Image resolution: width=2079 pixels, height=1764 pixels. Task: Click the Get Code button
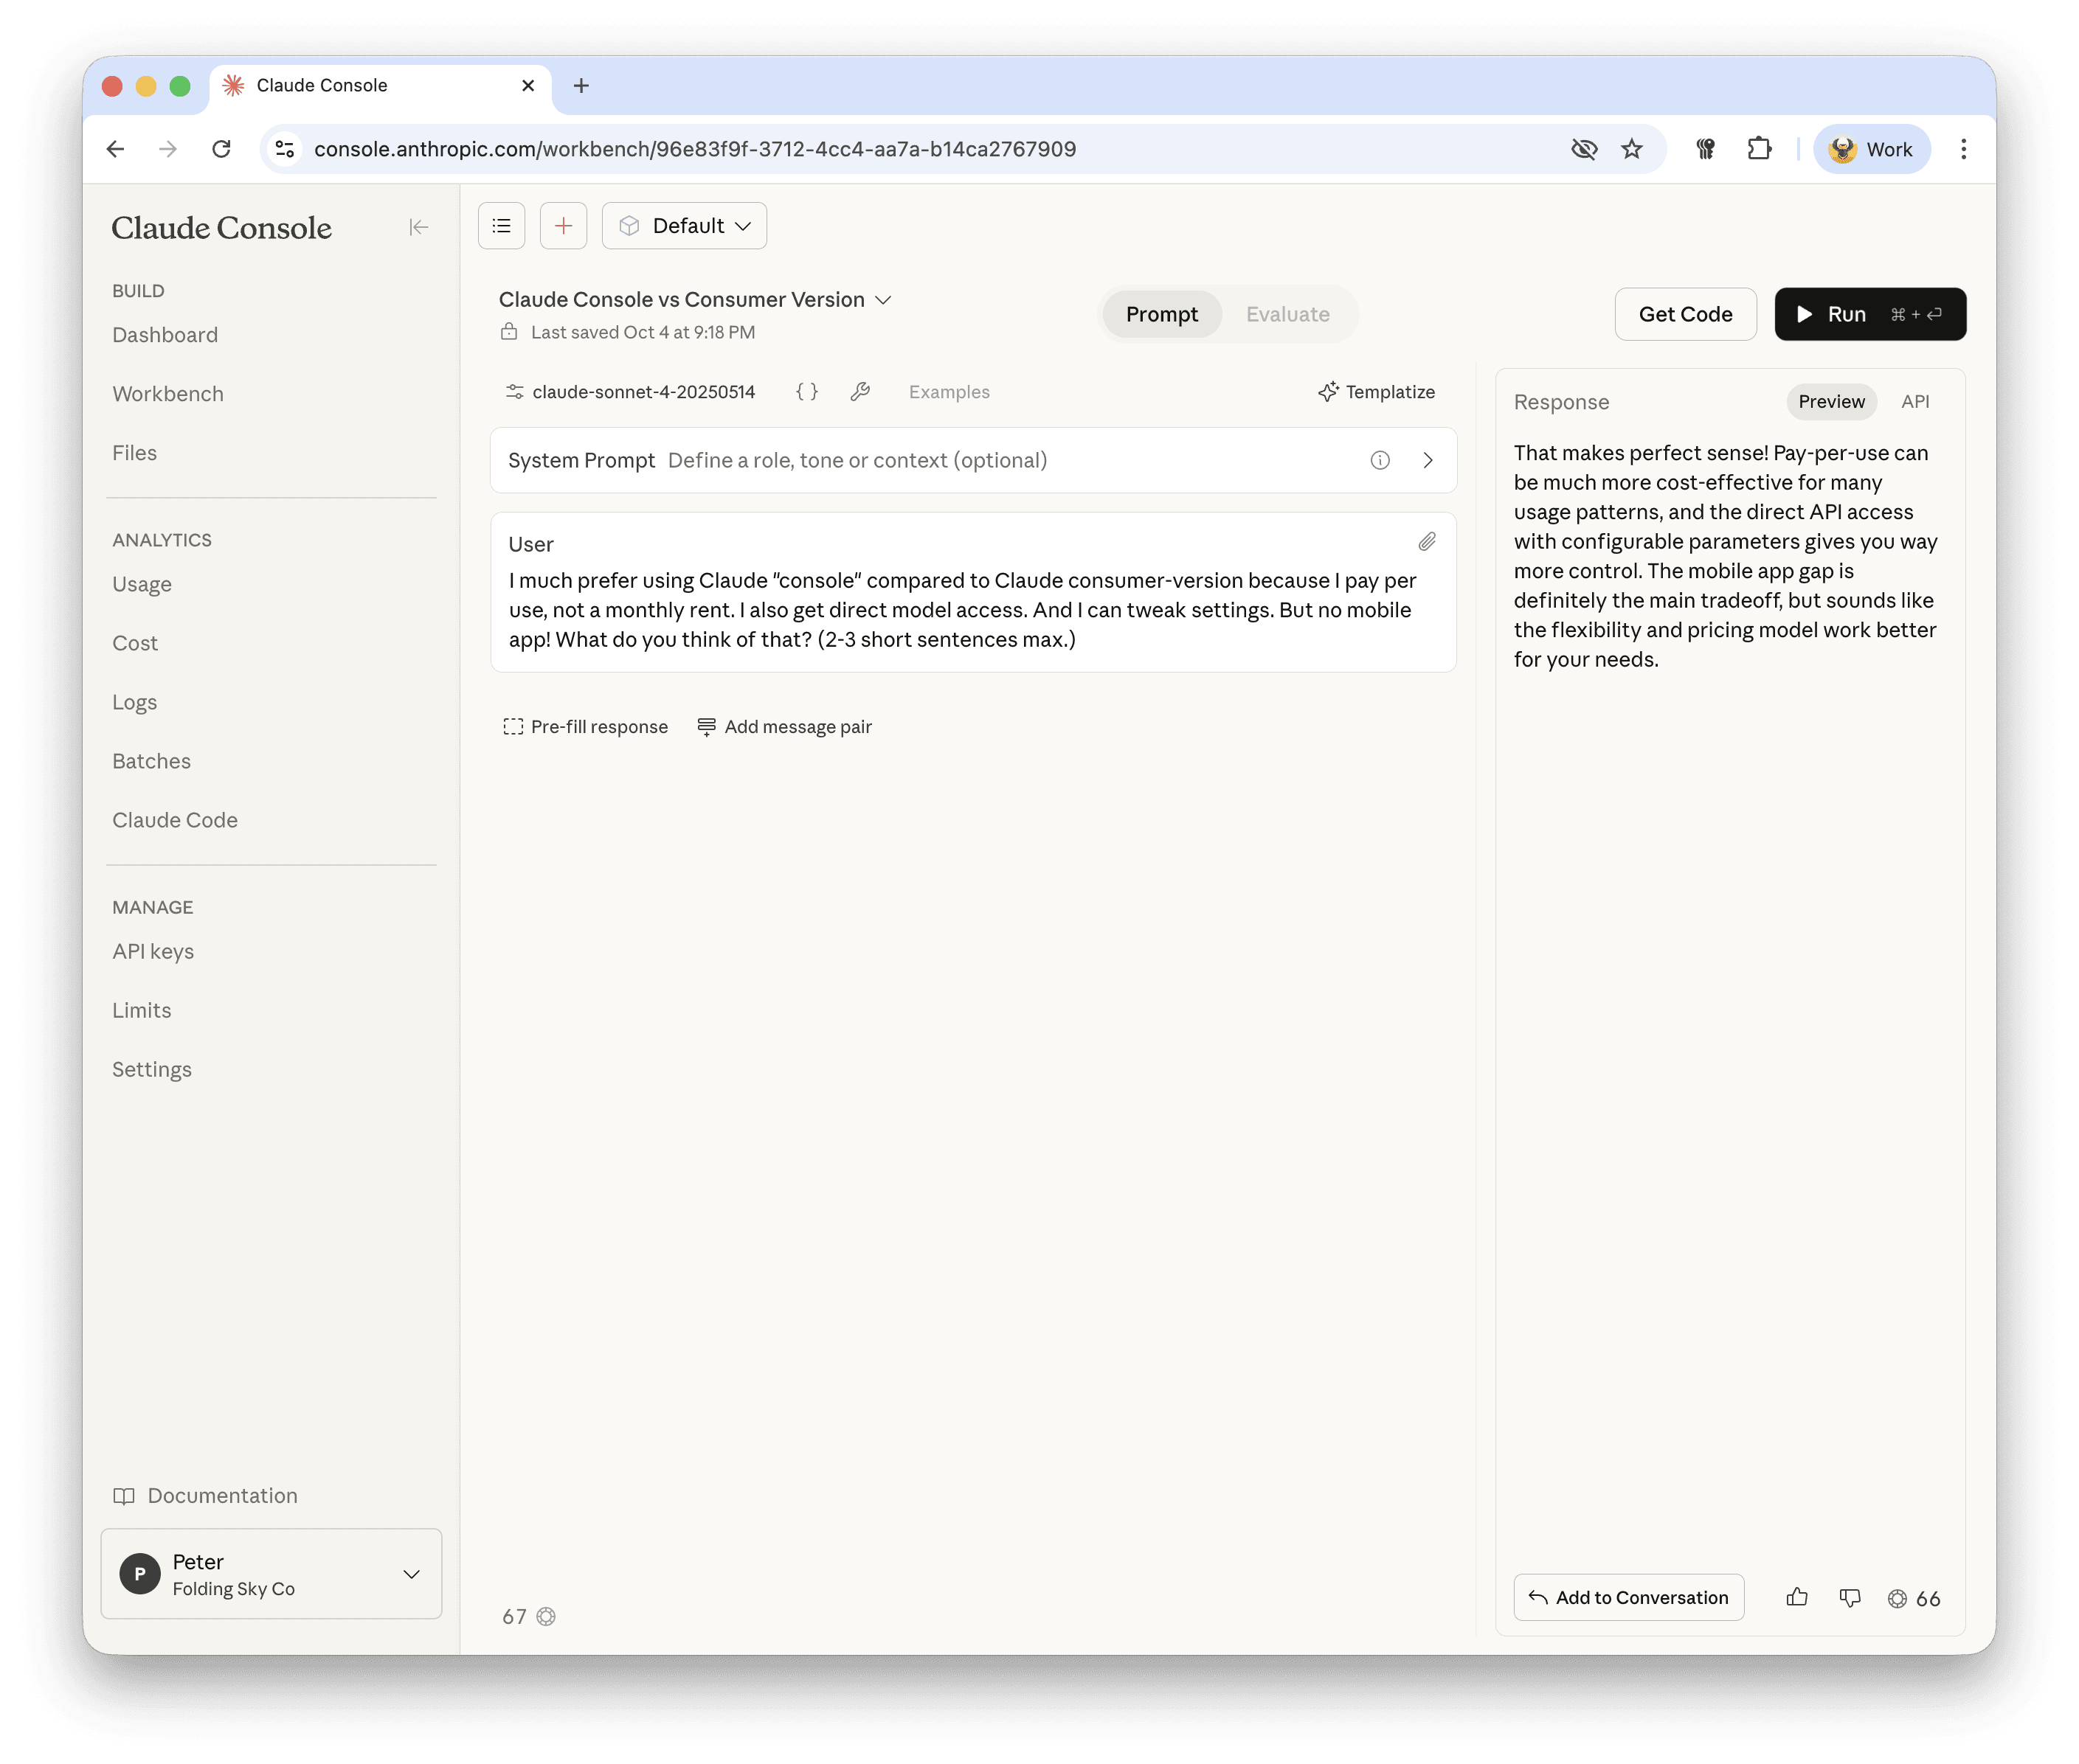click(x=1685, y=314)
